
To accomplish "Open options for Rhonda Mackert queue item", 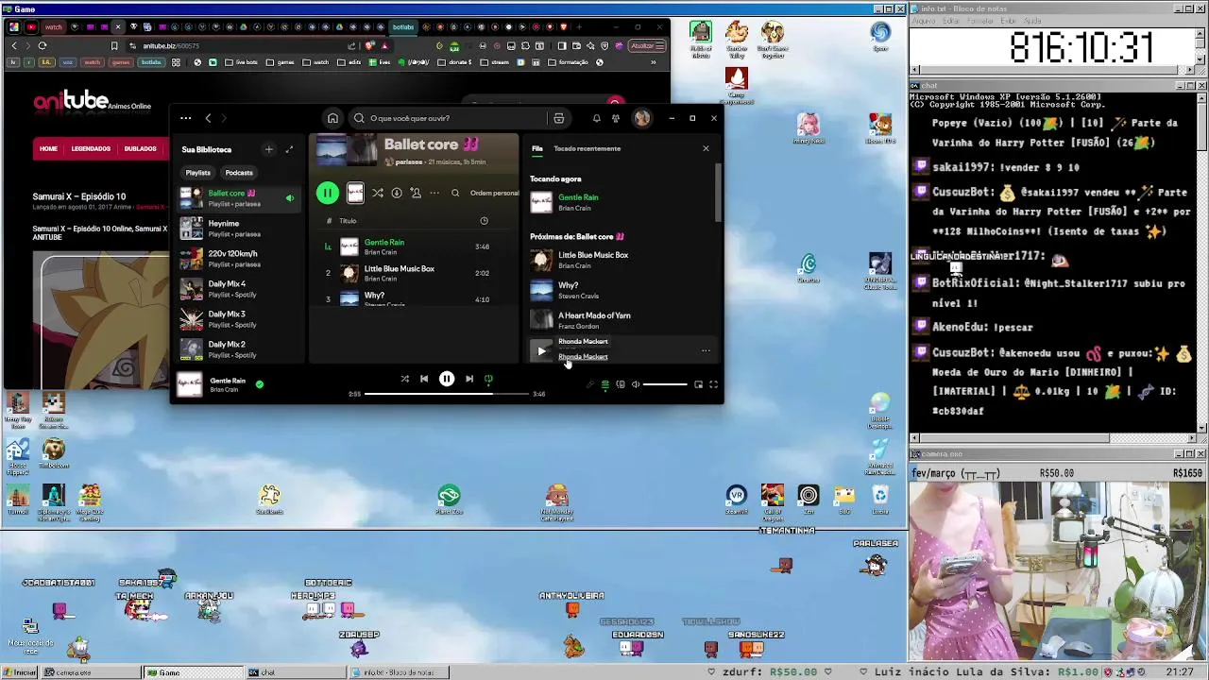I will [706, 350].
